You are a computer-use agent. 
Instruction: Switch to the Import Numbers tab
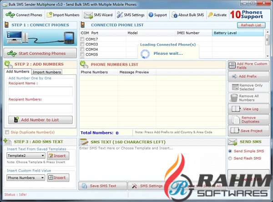(x=47, y=72)
